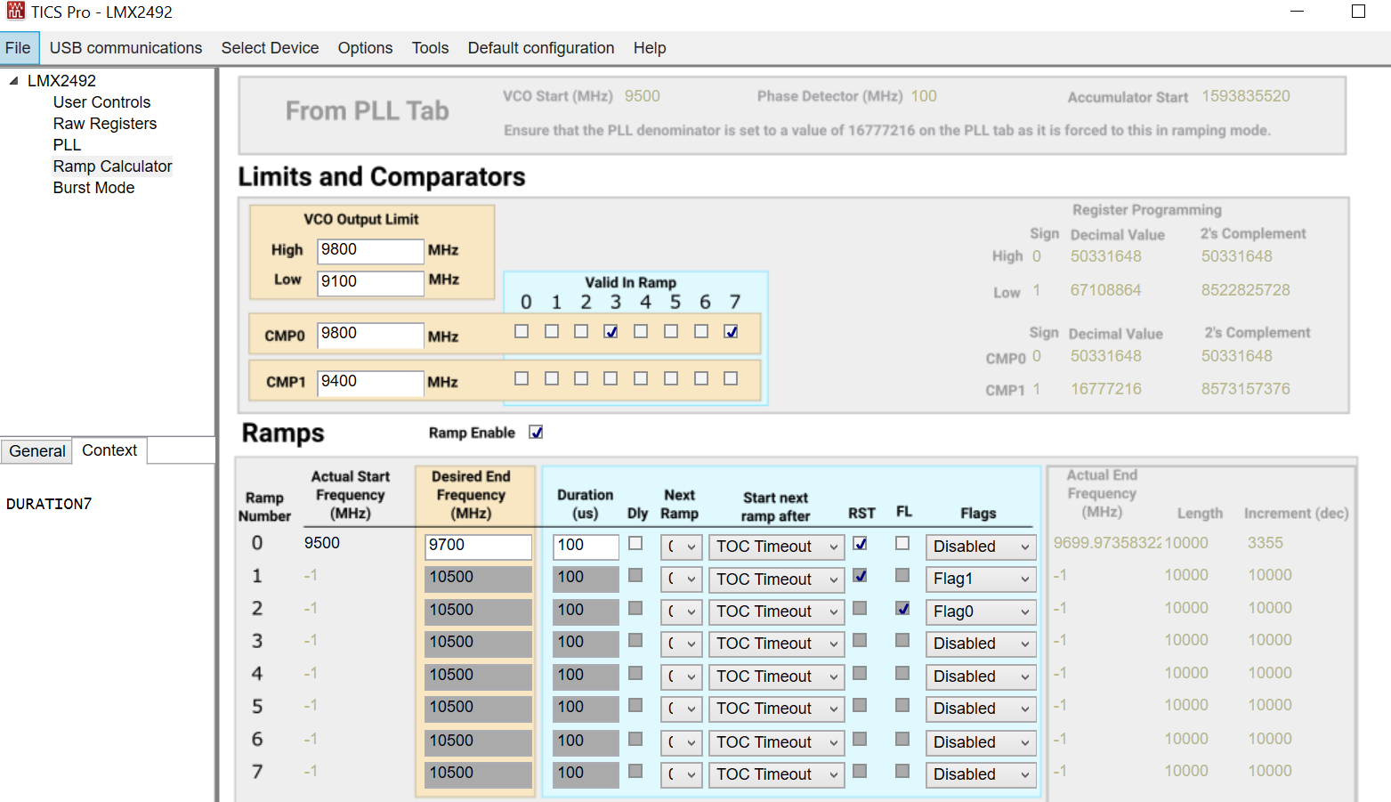
Task: Check CMP0 valid in ramp 3 box
Action: pos(611,332)
